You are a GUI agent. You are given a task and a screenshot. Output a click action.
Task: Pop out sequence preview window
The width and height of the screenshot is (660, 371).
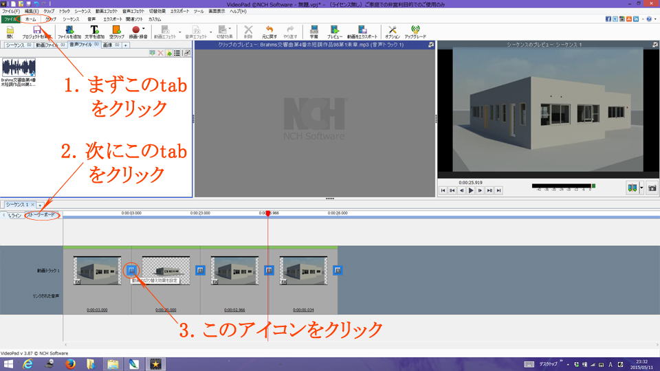point(655,45)
